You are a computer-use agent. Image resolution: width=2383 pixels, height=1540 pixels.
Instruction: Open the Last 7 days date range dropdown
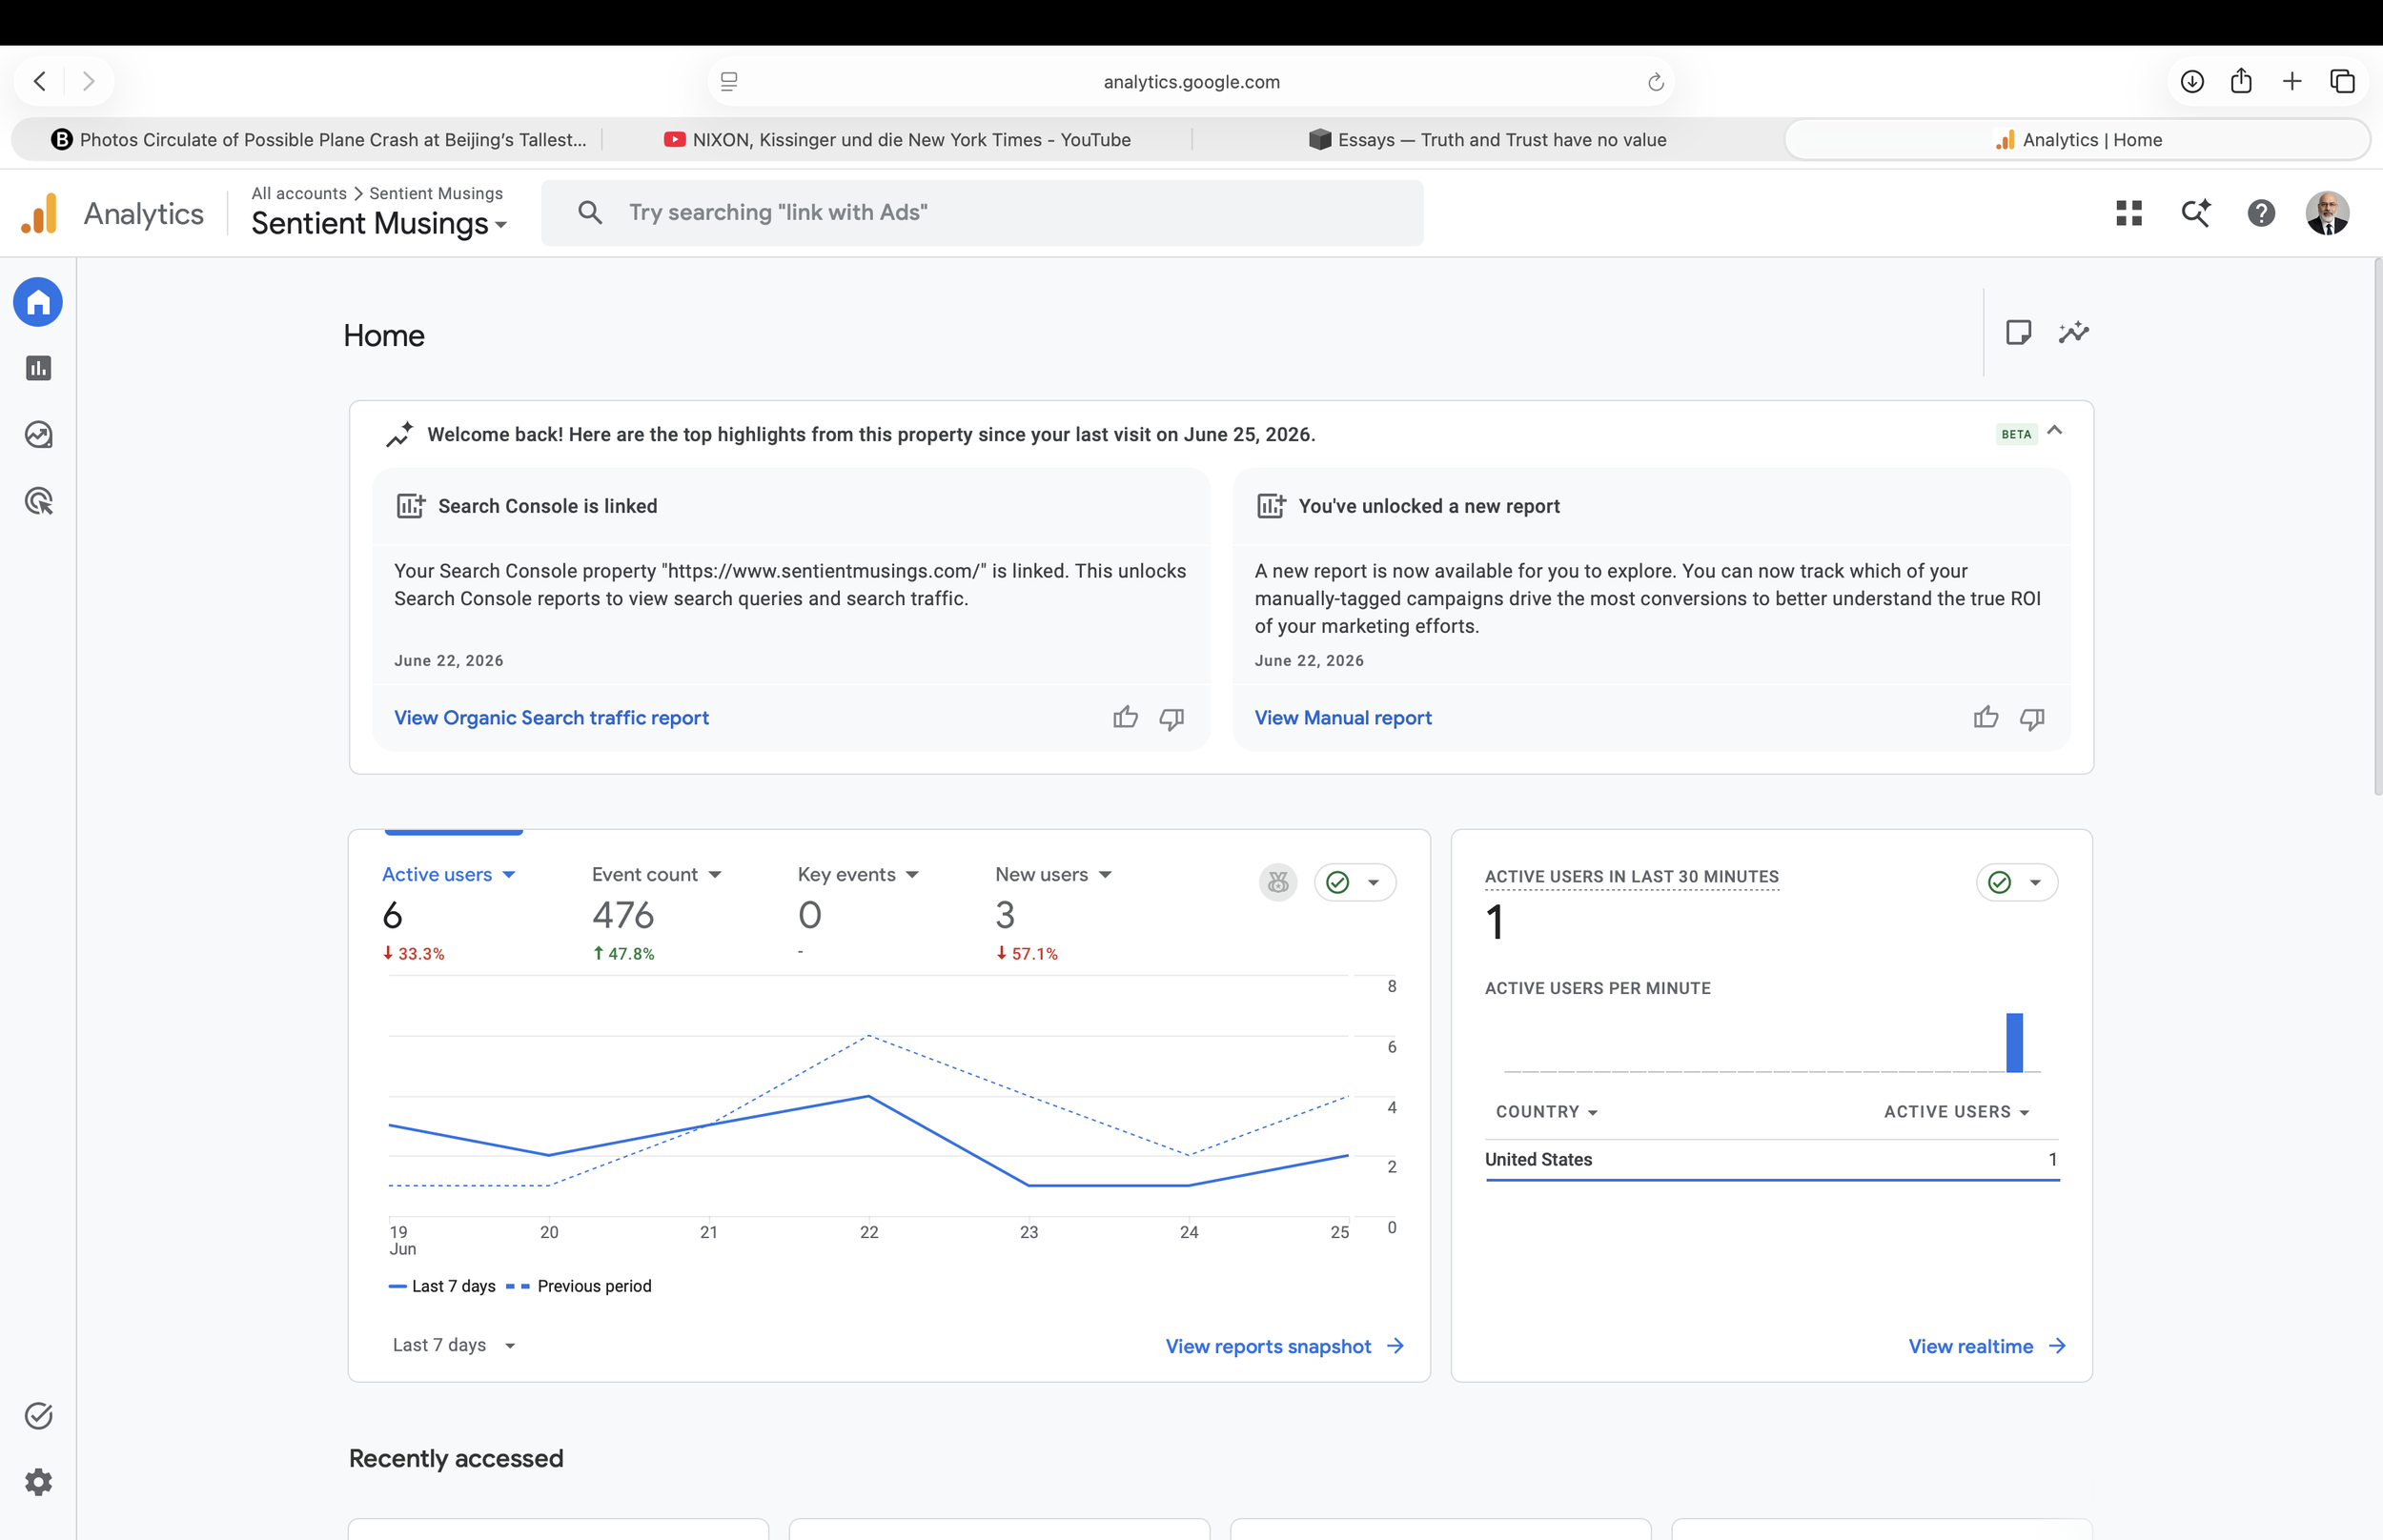[x=454, y=1345]
